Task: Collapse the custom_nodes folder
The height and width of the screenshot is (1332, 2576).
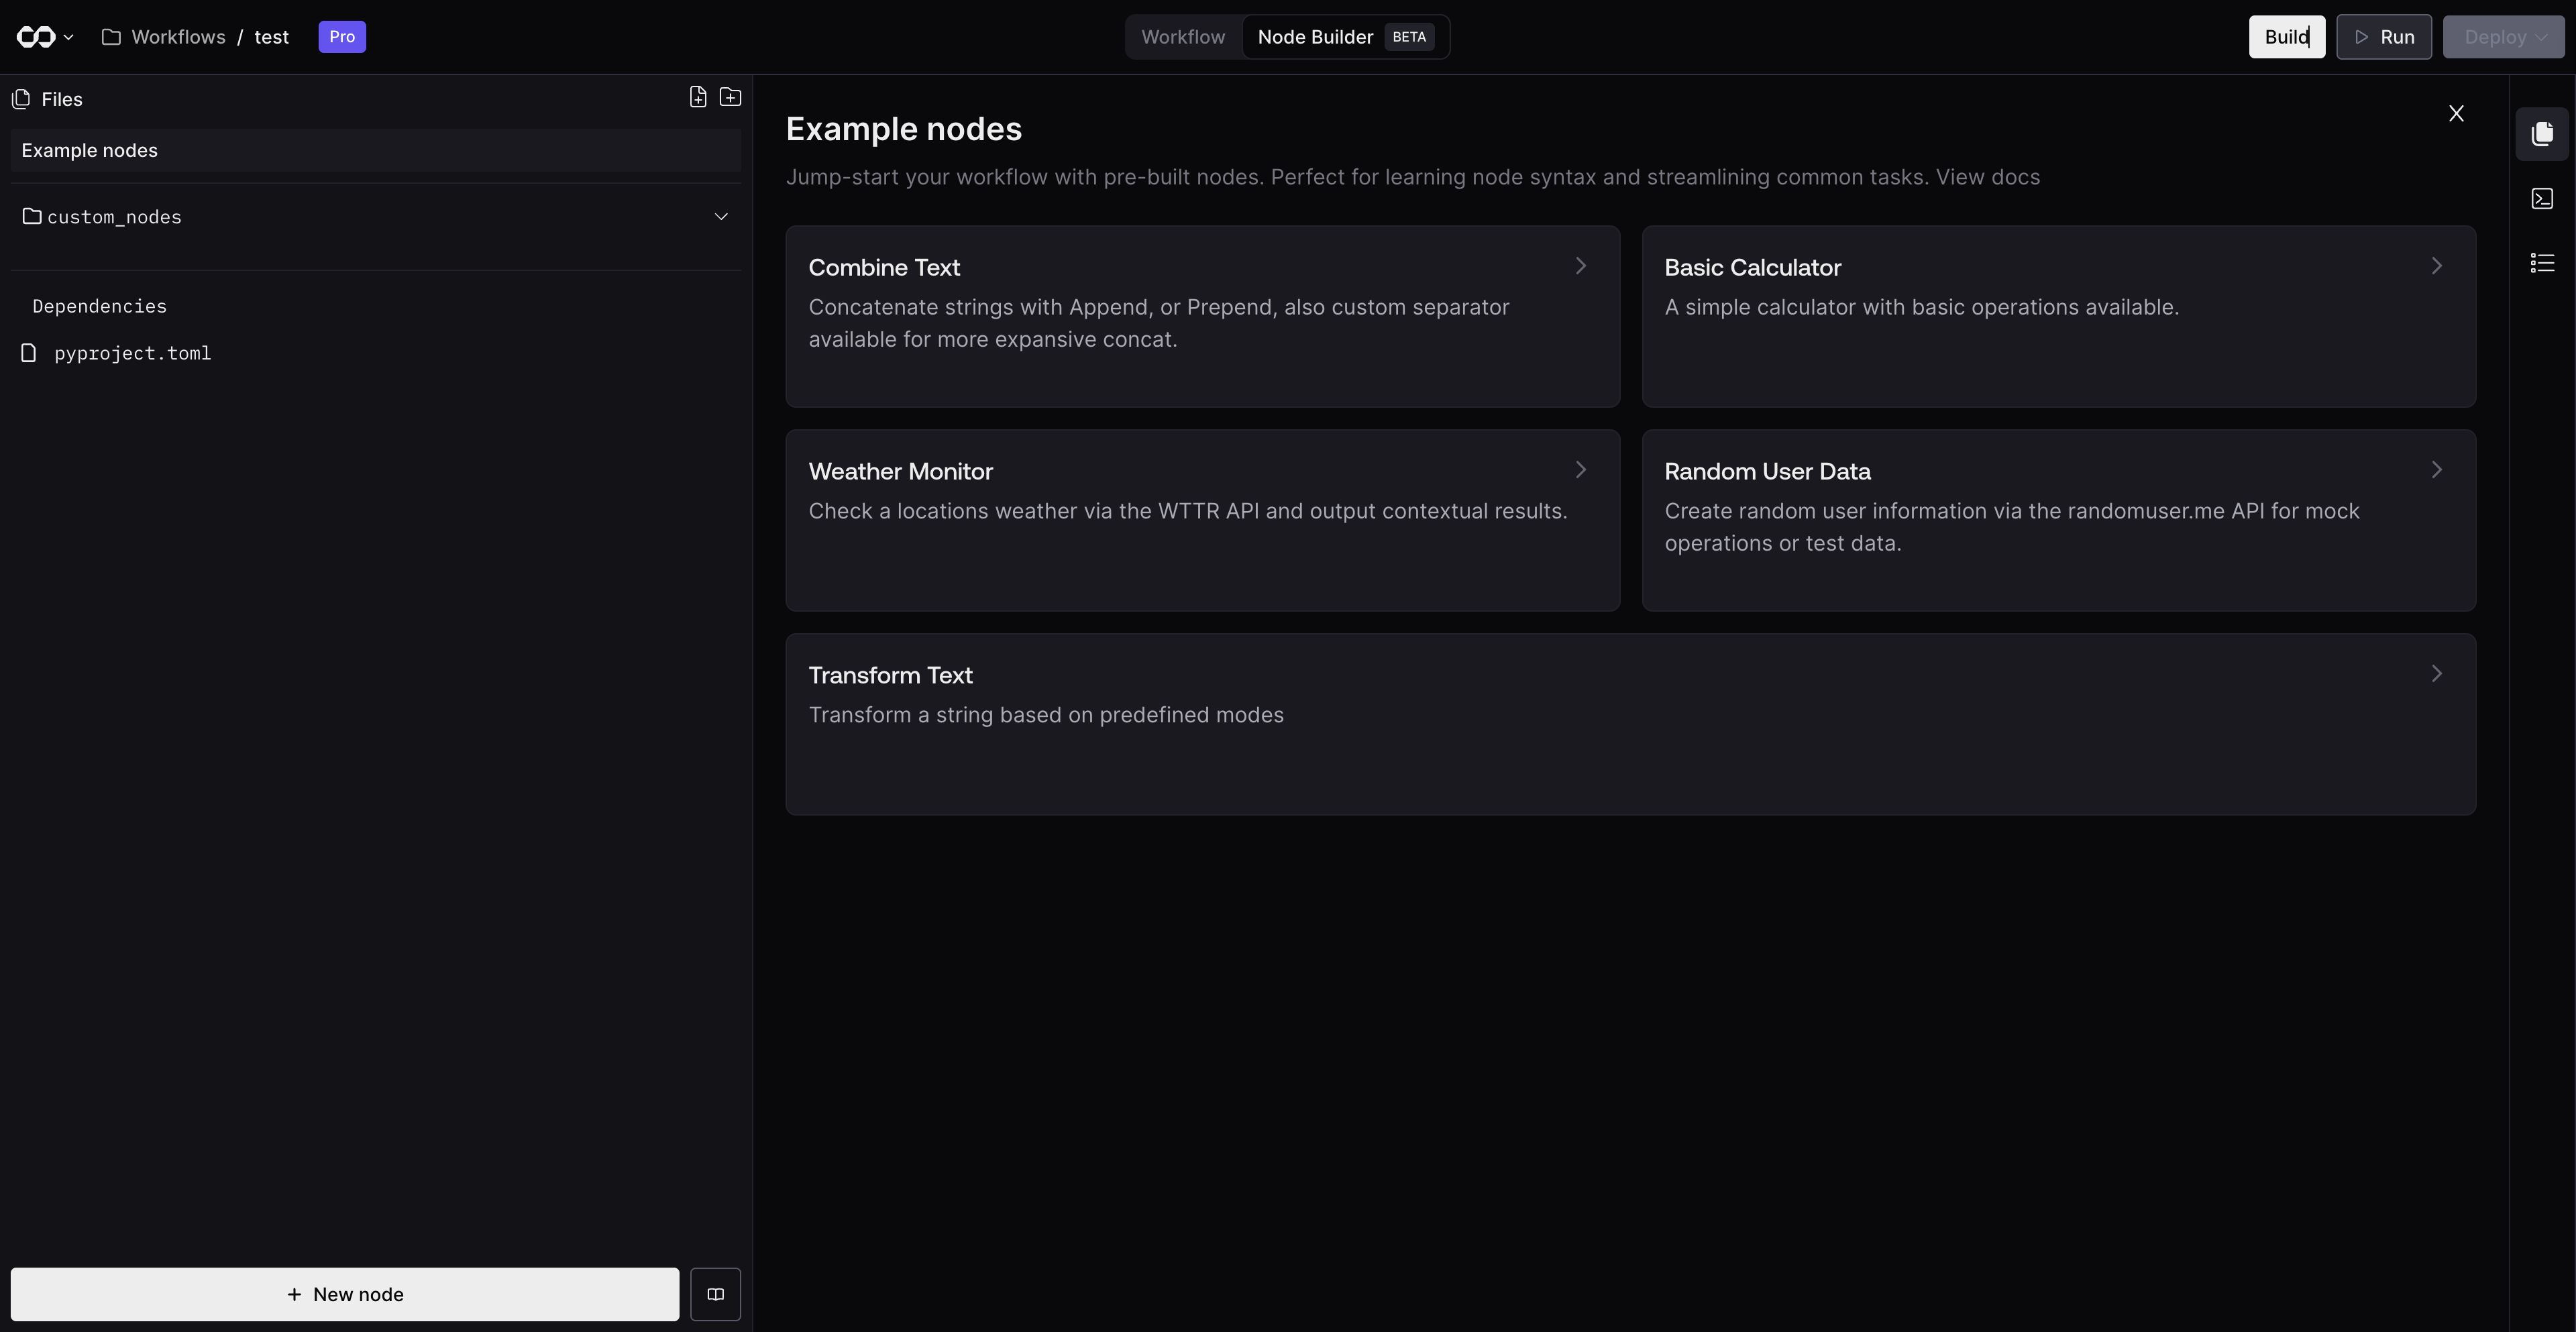Action: click(721, 216)
